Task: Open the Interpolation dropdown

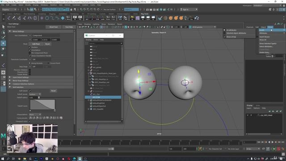Action: (x=35, y=114)
